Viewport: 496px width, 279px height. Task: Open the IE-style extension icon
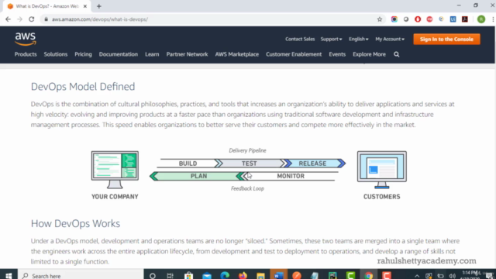[441, 19]
